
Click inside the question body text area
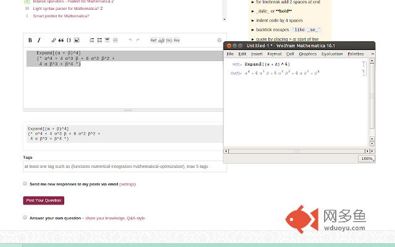pyautogui.click(x=123, y=78)
